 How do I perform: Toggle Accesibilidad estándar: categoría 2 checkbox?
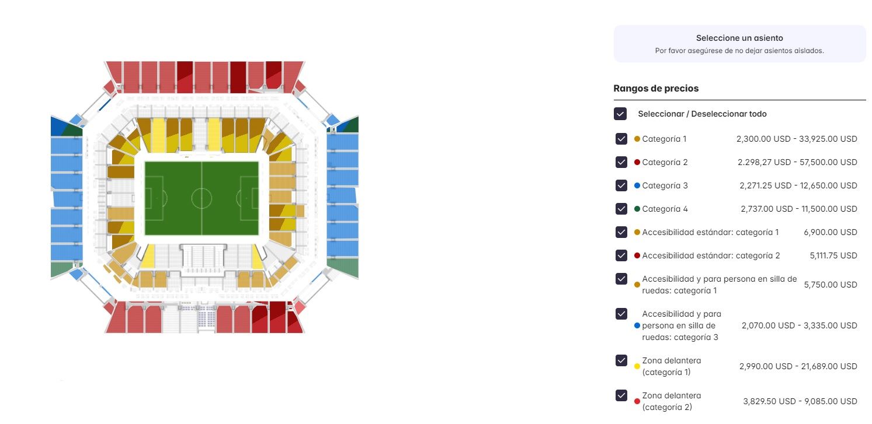tap(621, 255)
